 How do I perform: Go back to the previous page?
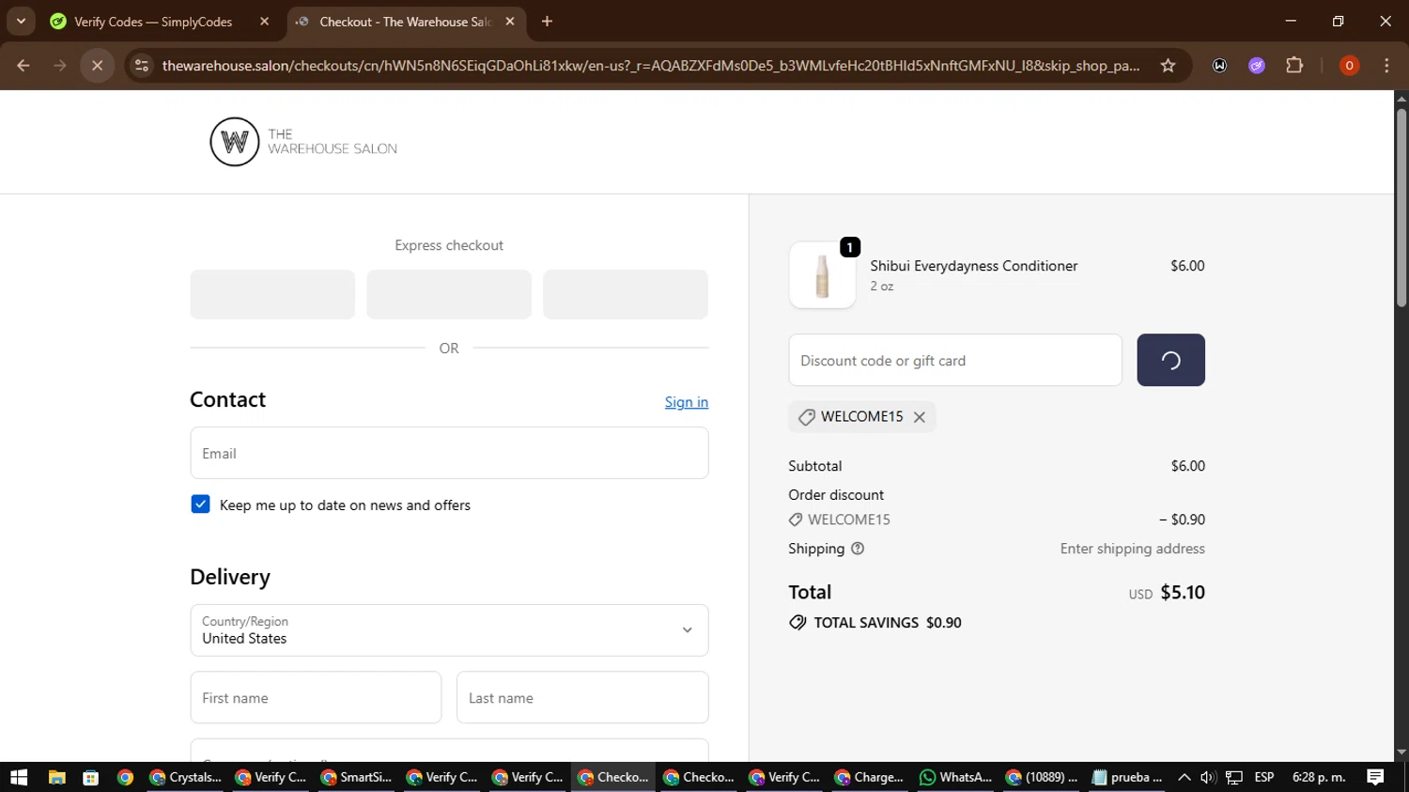(x=23, y=66)
